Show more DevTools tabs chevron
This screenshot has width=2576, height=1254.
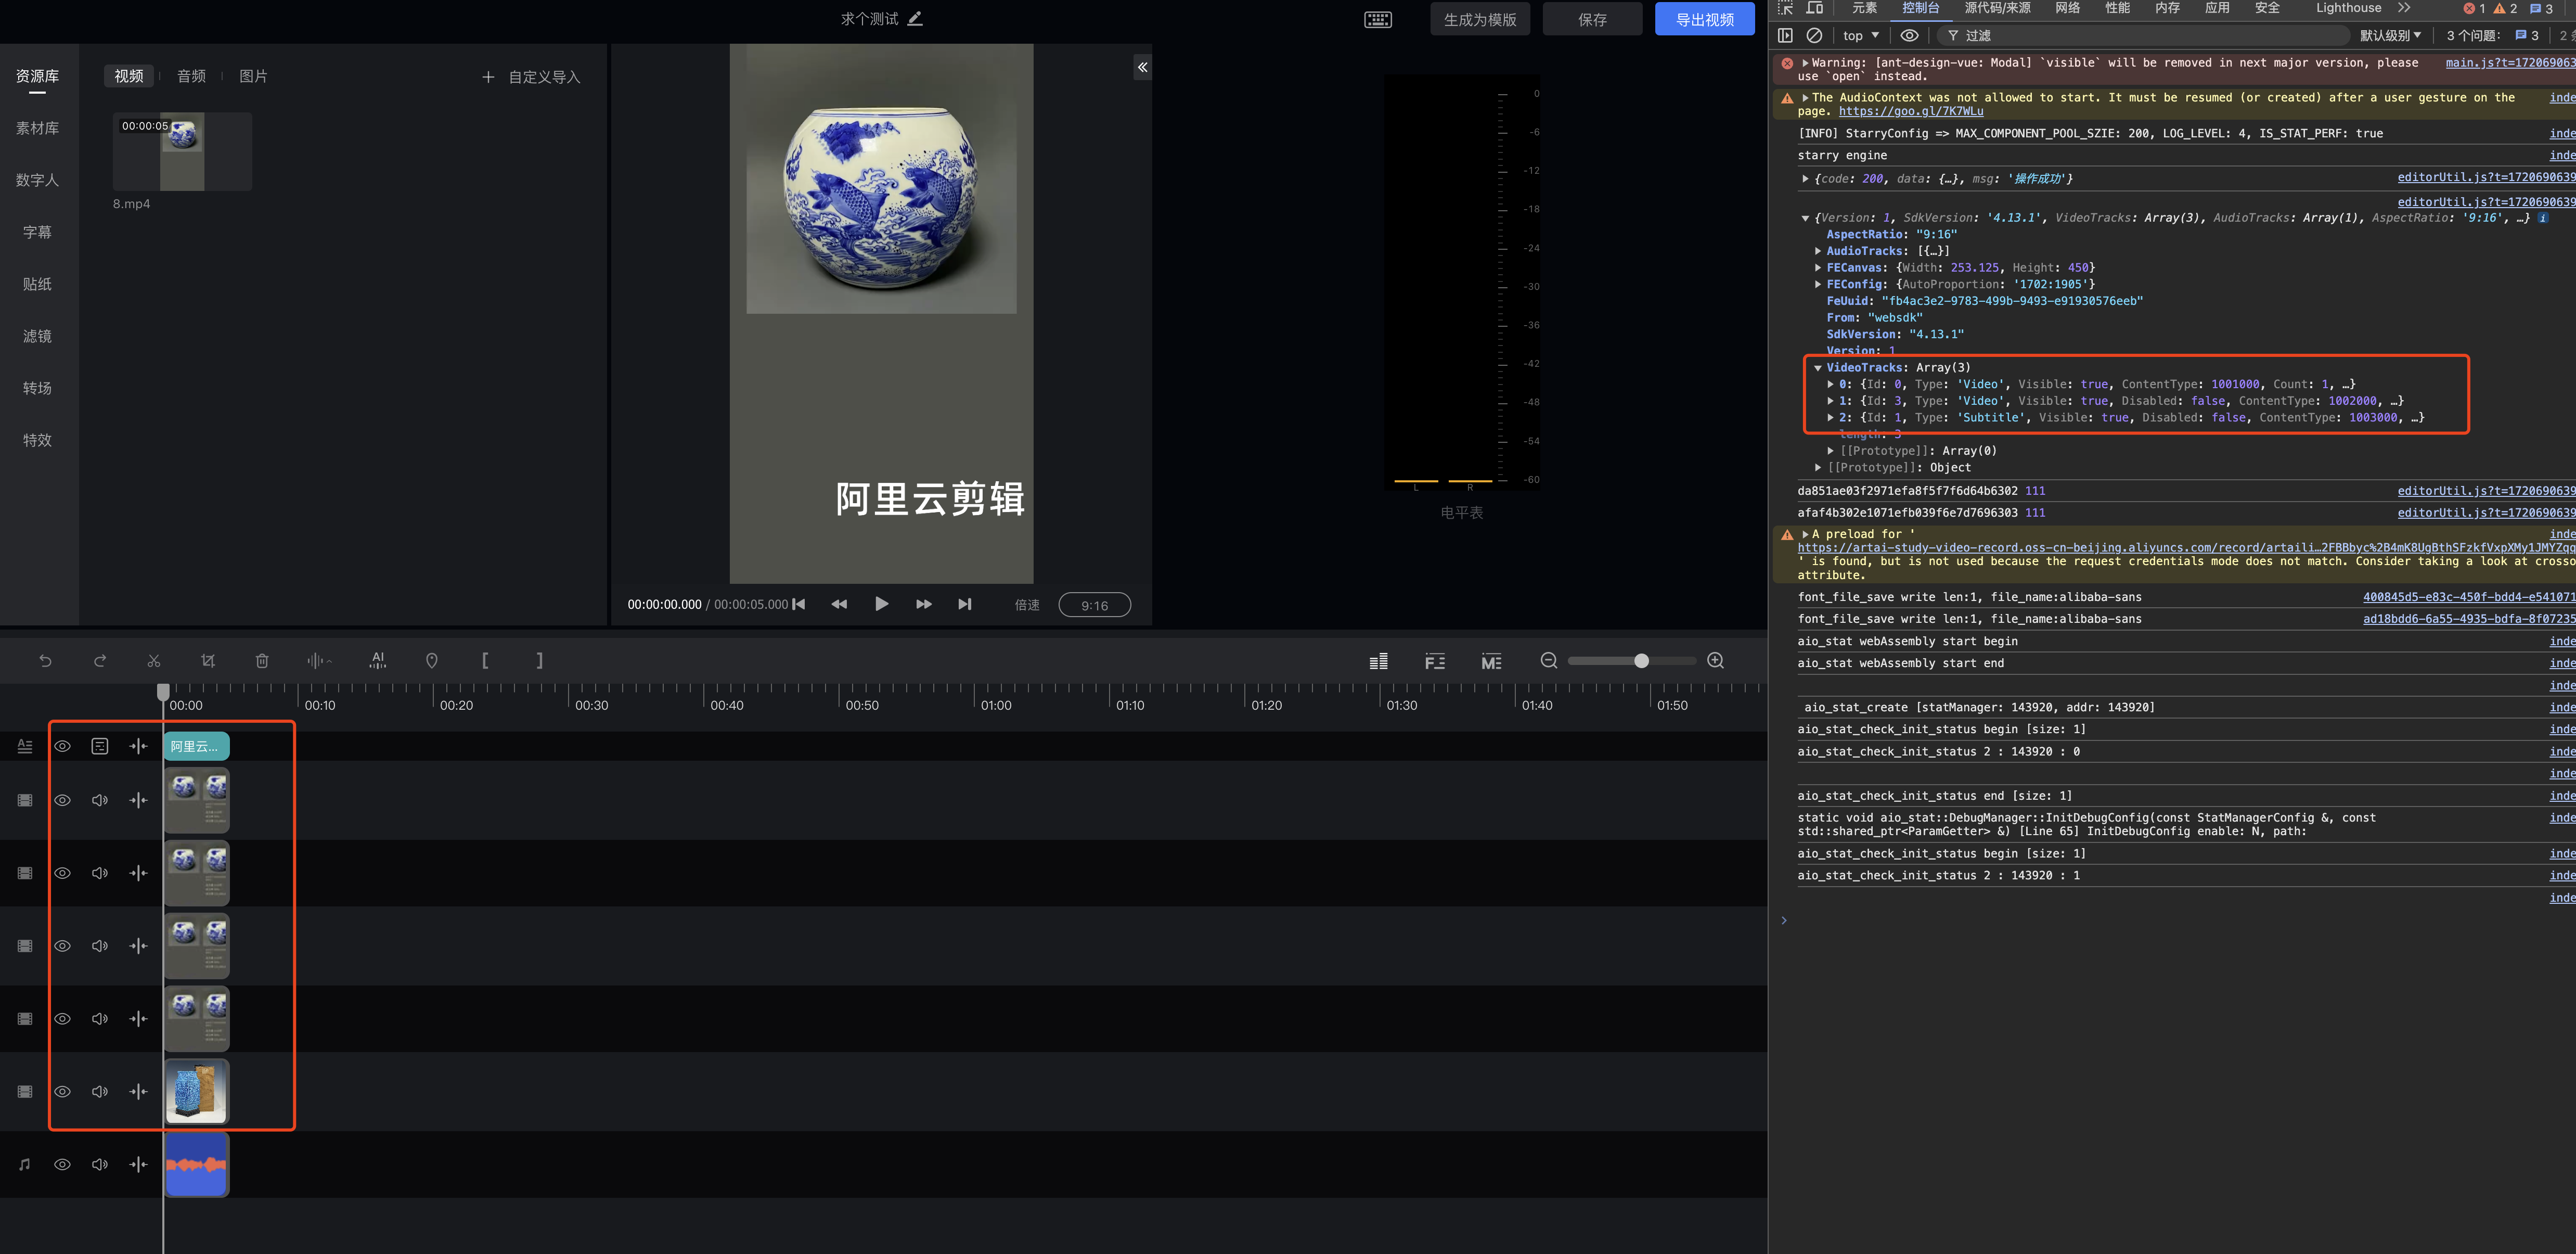point(2404,8)
